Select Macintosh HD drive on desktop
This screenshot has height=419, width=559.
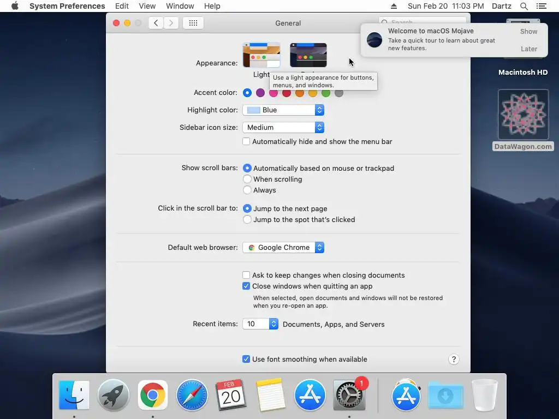coord(523,73)
